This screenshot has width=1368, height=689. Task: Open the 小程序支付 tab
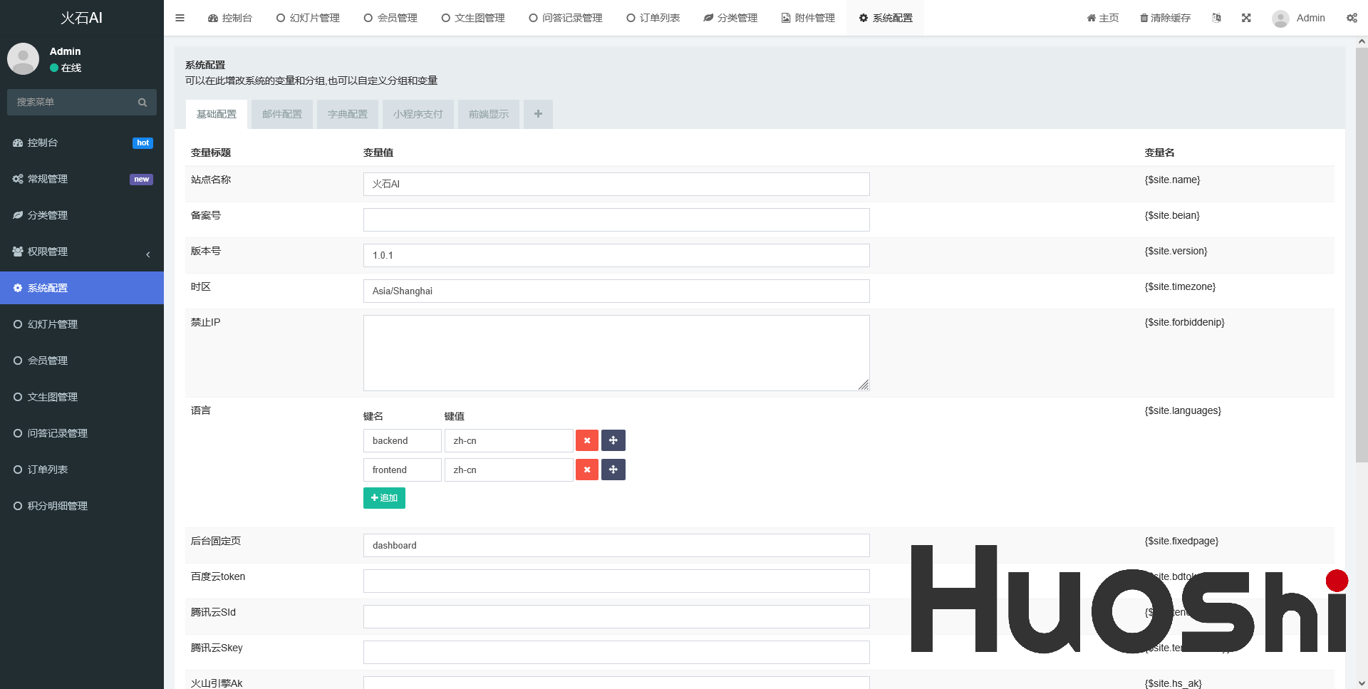pyautogui.click(x=418, y=114)
